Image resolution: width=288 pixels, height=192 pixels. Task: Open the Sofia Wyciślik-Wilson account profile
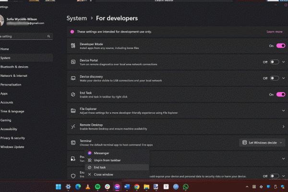click(23, 21)
